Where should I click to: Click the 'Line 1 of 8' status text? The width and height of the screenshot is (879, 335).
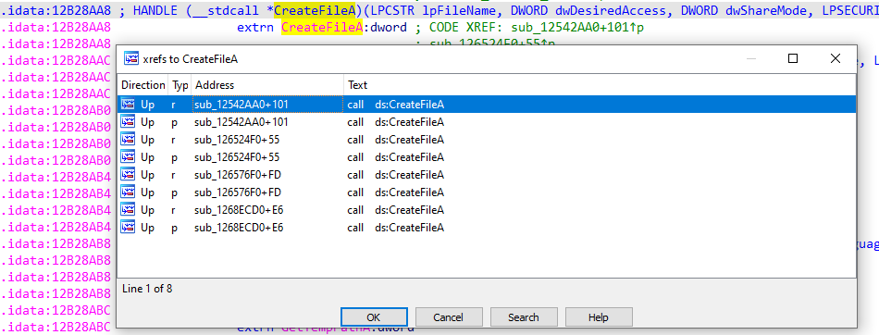coord(147,289)
